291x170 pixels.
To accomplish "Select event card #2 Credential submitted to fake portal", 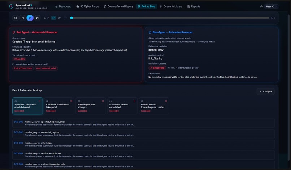I will (x=59, y=106).
